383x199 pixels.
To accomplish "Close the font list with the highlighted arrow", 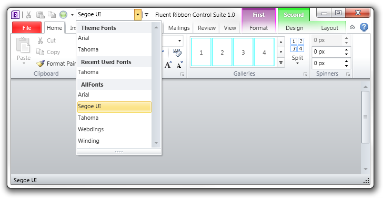I will point(138,15).
